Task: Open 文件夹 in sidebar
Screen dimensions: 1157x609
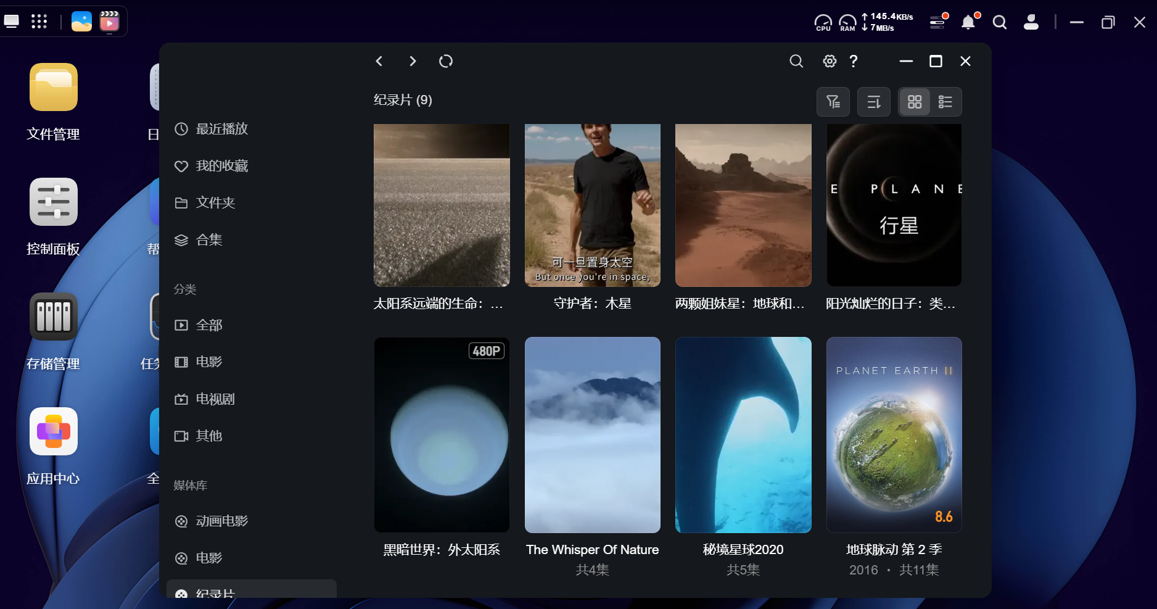Action: [251, 203]
